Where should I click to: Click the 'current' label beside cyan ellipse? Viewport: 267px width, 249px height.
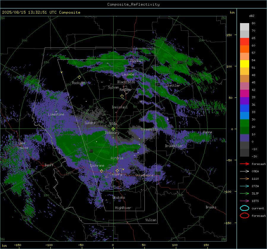(258, 208)
